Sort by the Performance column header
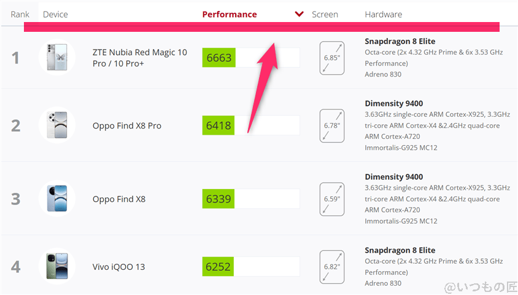The image size is (518, 295). coord(230,14)
